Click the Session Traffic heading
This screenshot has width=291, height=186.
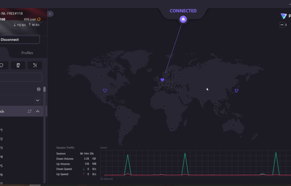65,147
